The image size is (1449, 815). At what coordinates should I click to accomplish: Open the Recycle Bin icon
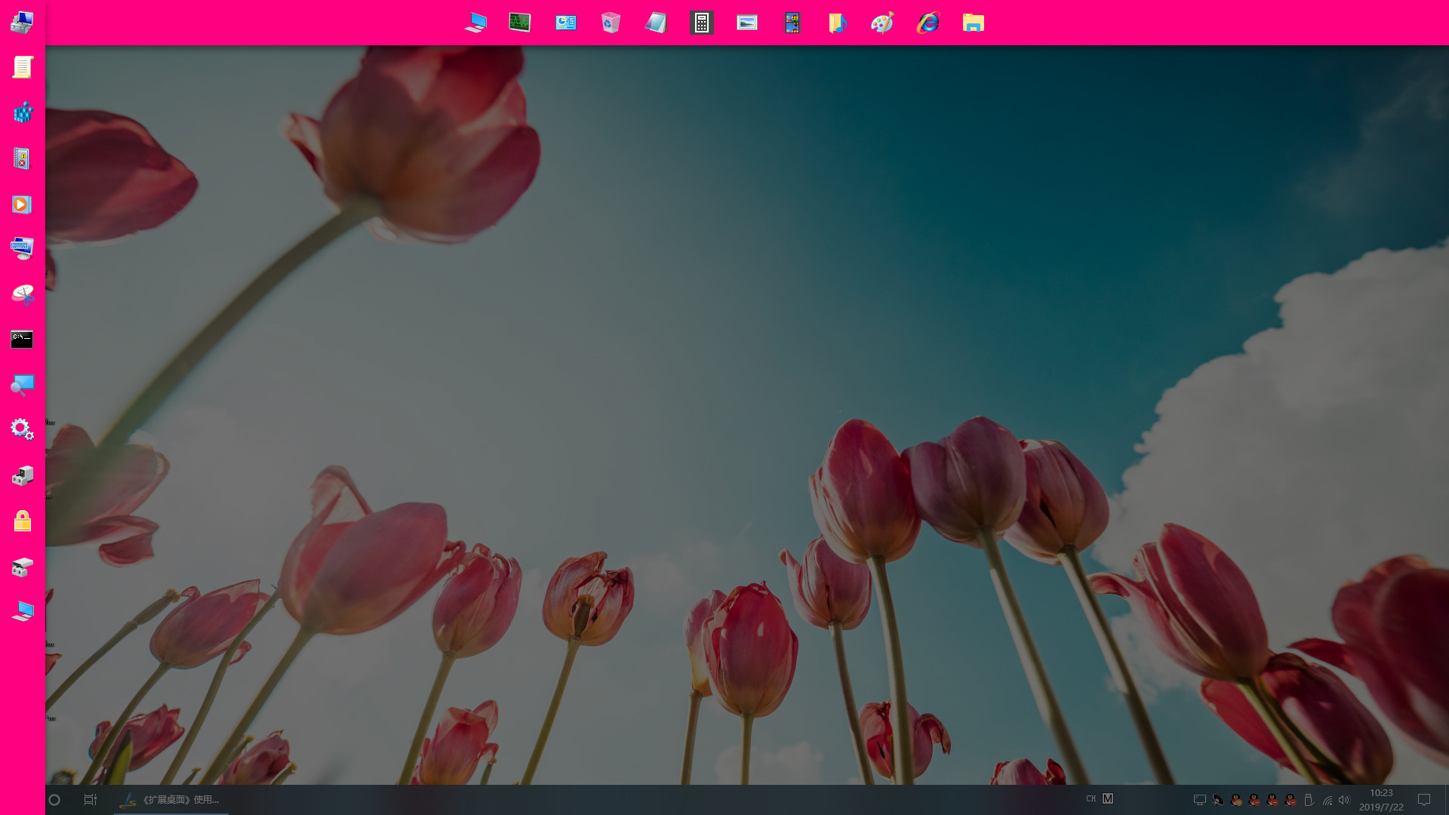click(611, 23)
